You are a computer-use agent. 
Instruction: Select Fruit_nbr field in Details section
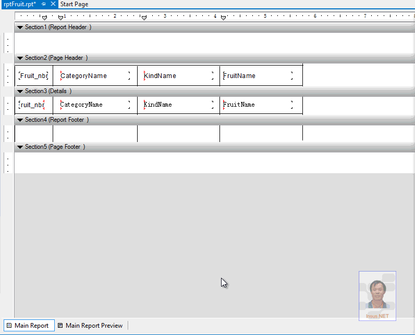[31, 105]
